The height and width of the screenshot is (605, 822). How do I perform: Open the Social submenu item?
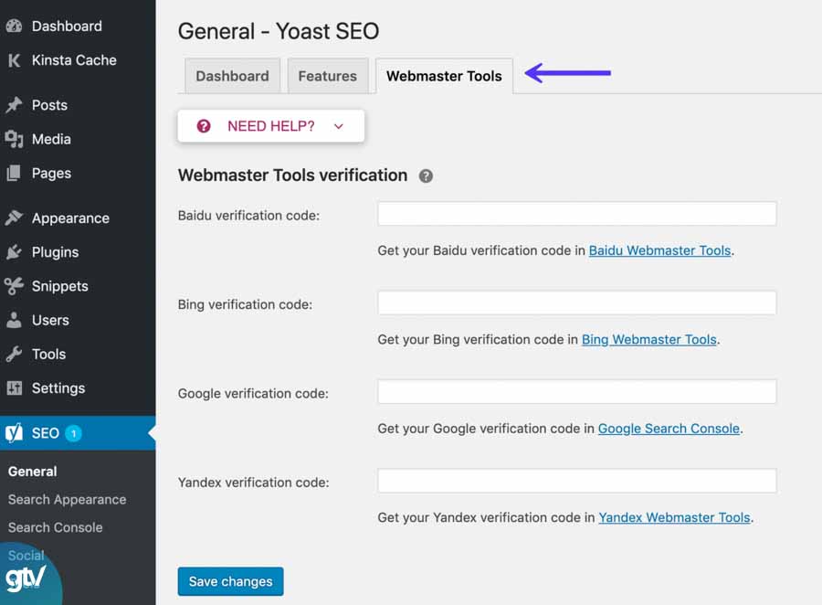pos(25,555)
